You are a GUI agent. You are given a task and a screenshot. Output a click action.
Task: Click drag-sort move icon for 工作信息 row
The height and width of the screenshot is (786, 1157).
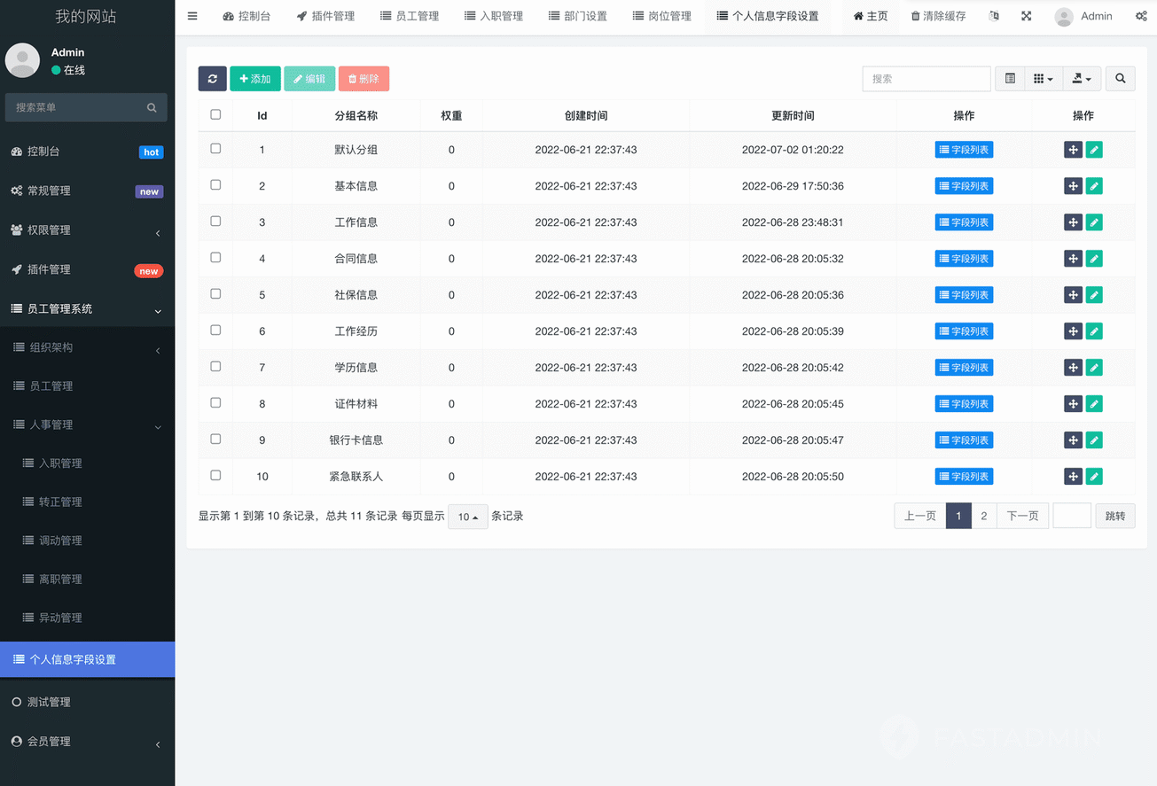tap(1073, 222)
